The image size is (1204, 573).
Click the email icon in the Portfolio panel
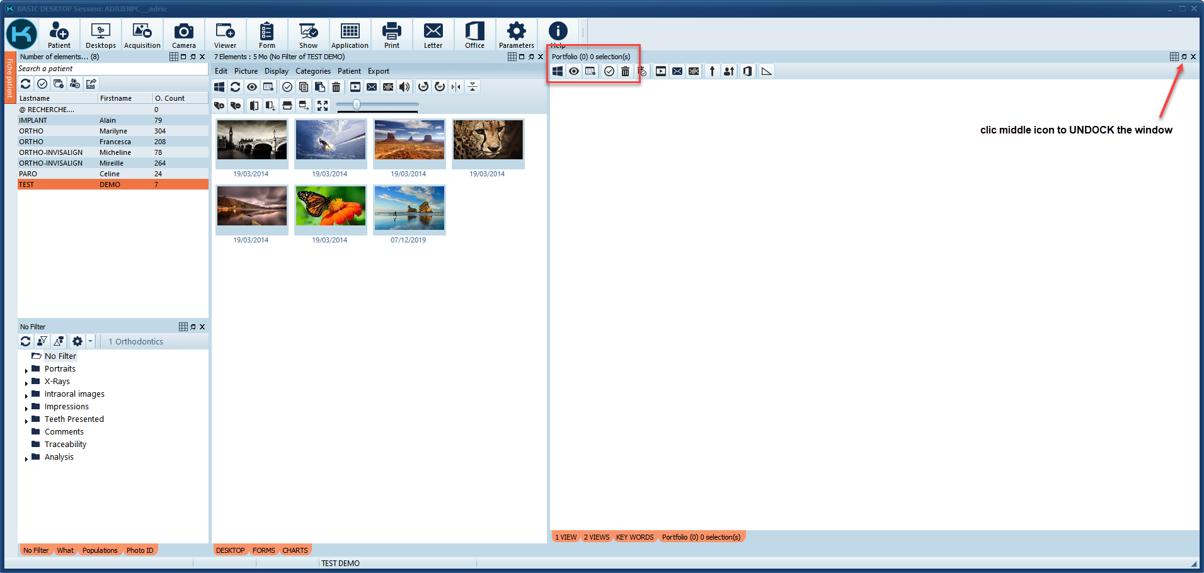[x=677, y=71]
